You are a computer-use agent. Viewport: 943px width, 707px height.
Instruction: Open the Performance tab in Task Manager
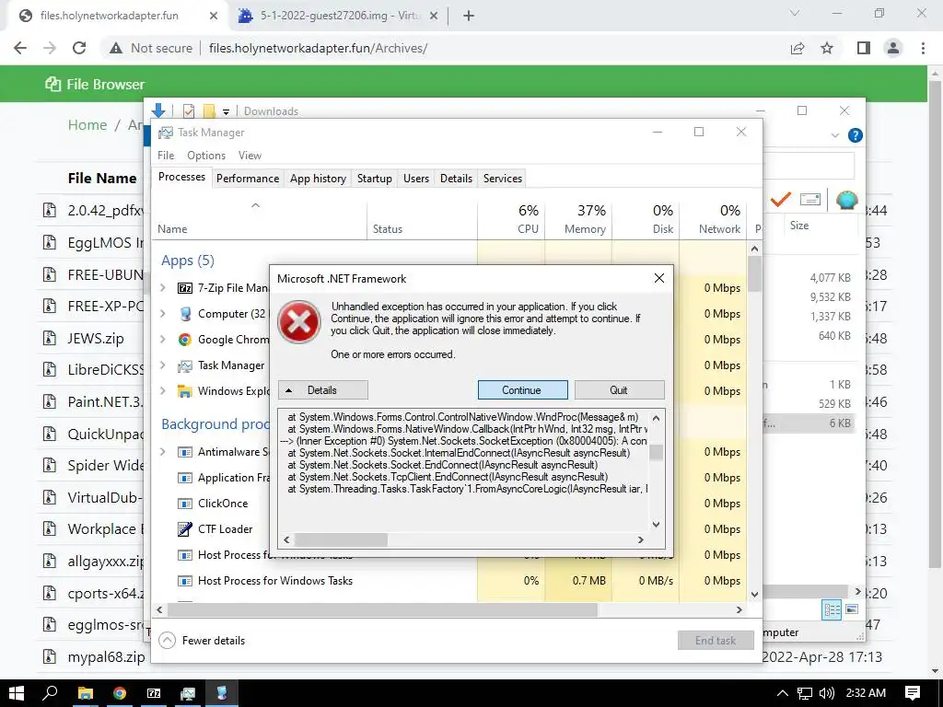click(248, 178)
